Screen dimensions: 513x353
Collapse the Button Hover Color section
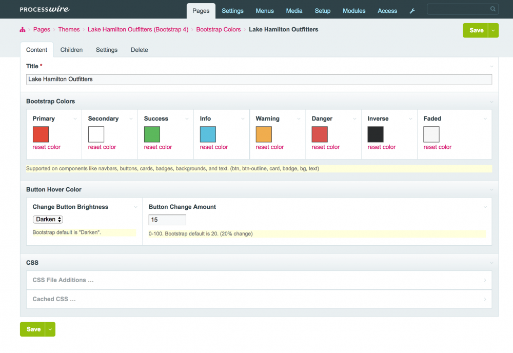491,190
